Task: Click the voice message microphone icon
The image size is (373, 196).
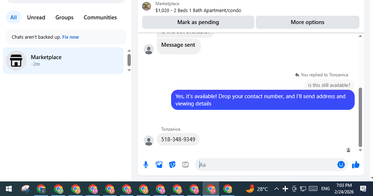Action: click(146, 165)
